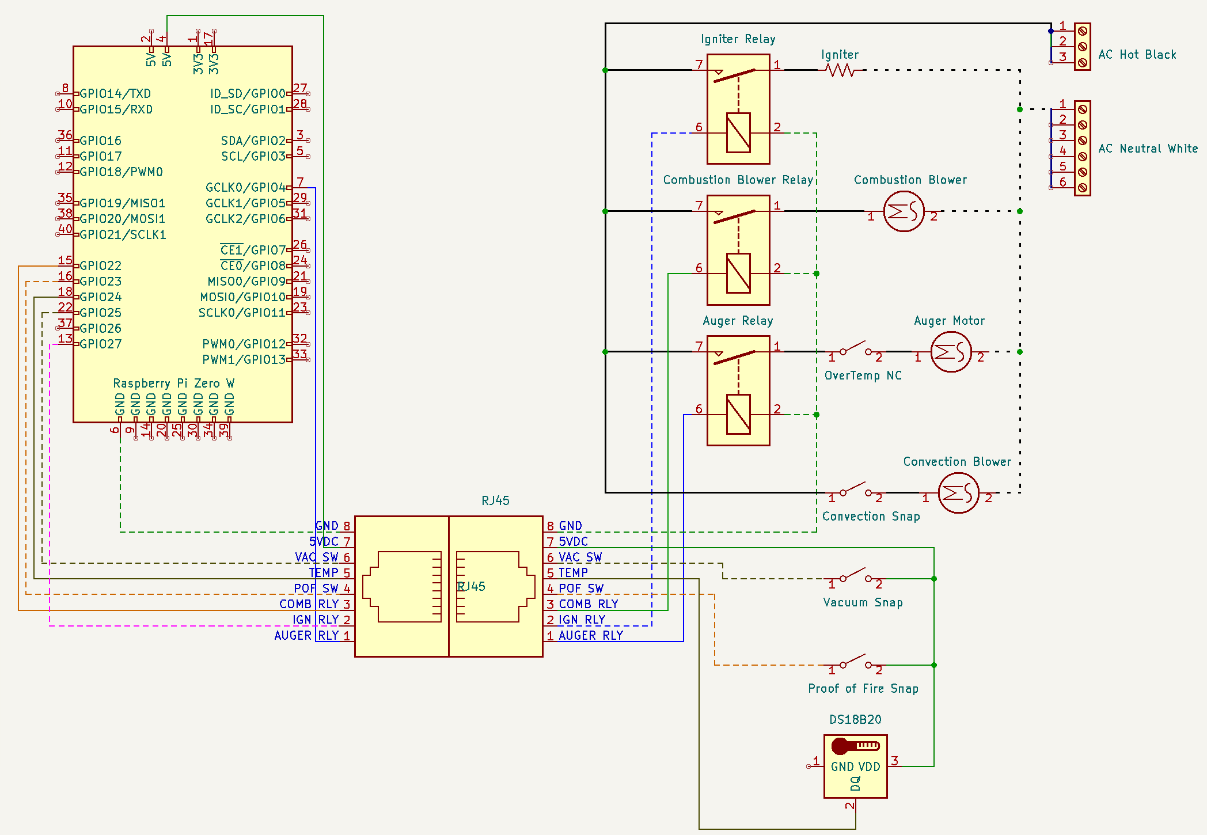Image resolution: width=1207 pixels, height=835 pixels.
Task: Click the 'GPIO23' pin label
Action: tap(101, 282)
